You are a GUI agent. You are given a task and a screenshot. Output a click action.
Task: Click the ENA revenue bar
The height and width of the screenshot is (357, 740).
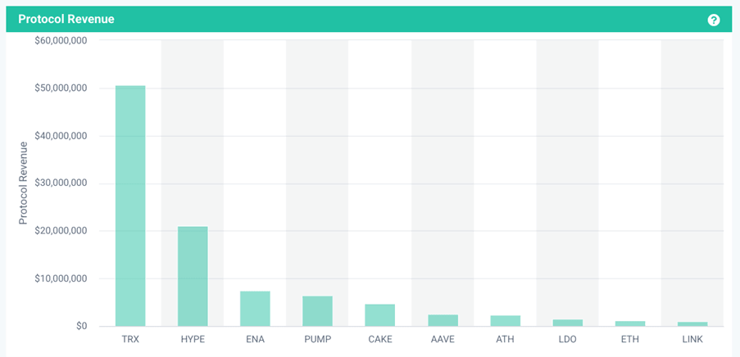click(255, 309)
